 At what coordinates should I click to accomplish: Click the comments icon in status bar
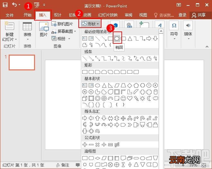coord(78,165)
